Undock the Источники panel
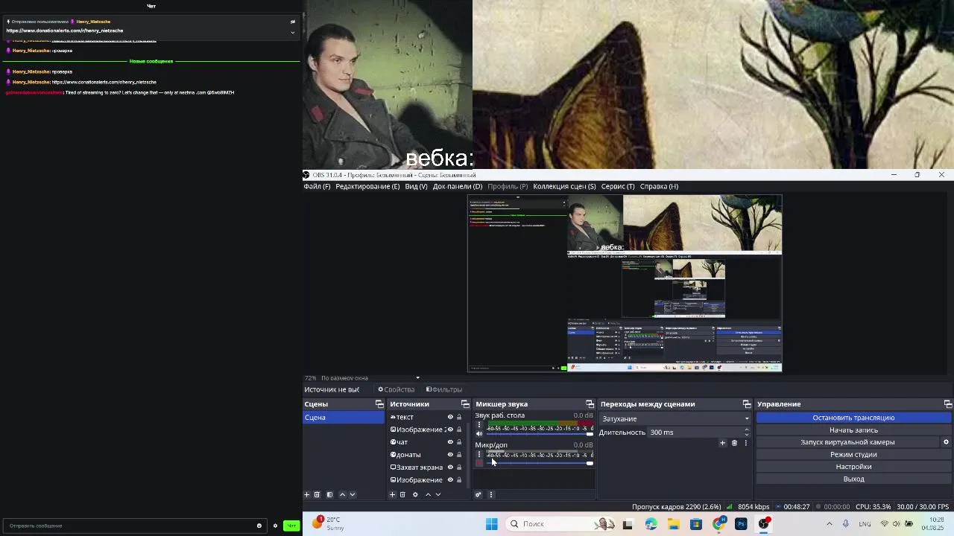The height and width of the screenshot is (536, 954). pos(465,404)
